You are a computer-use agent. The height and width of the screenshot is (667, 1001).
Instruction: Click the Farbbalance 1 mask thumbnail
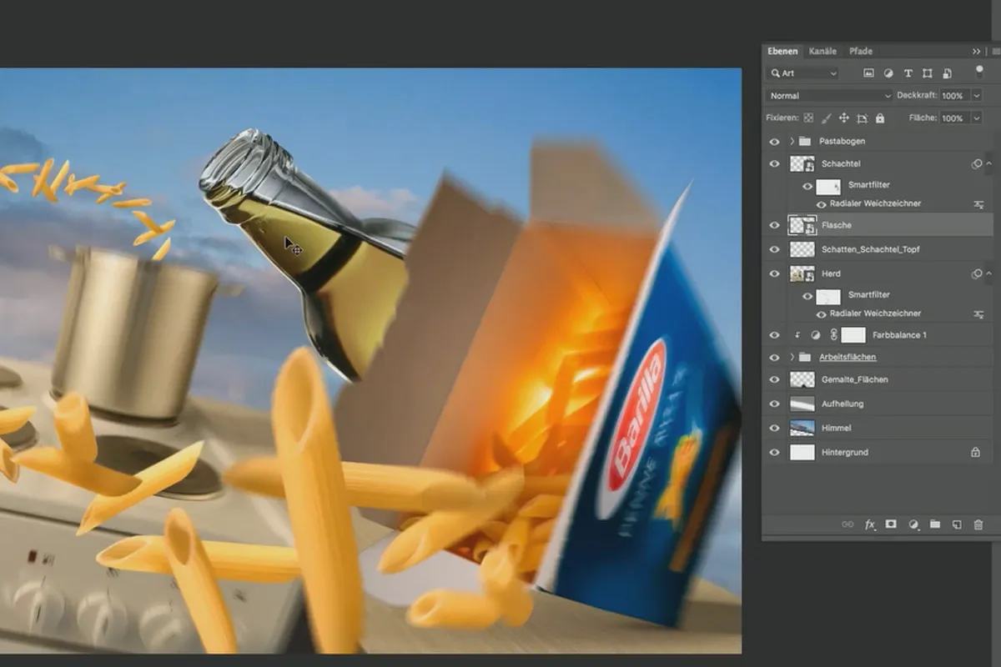coord(853,335)
